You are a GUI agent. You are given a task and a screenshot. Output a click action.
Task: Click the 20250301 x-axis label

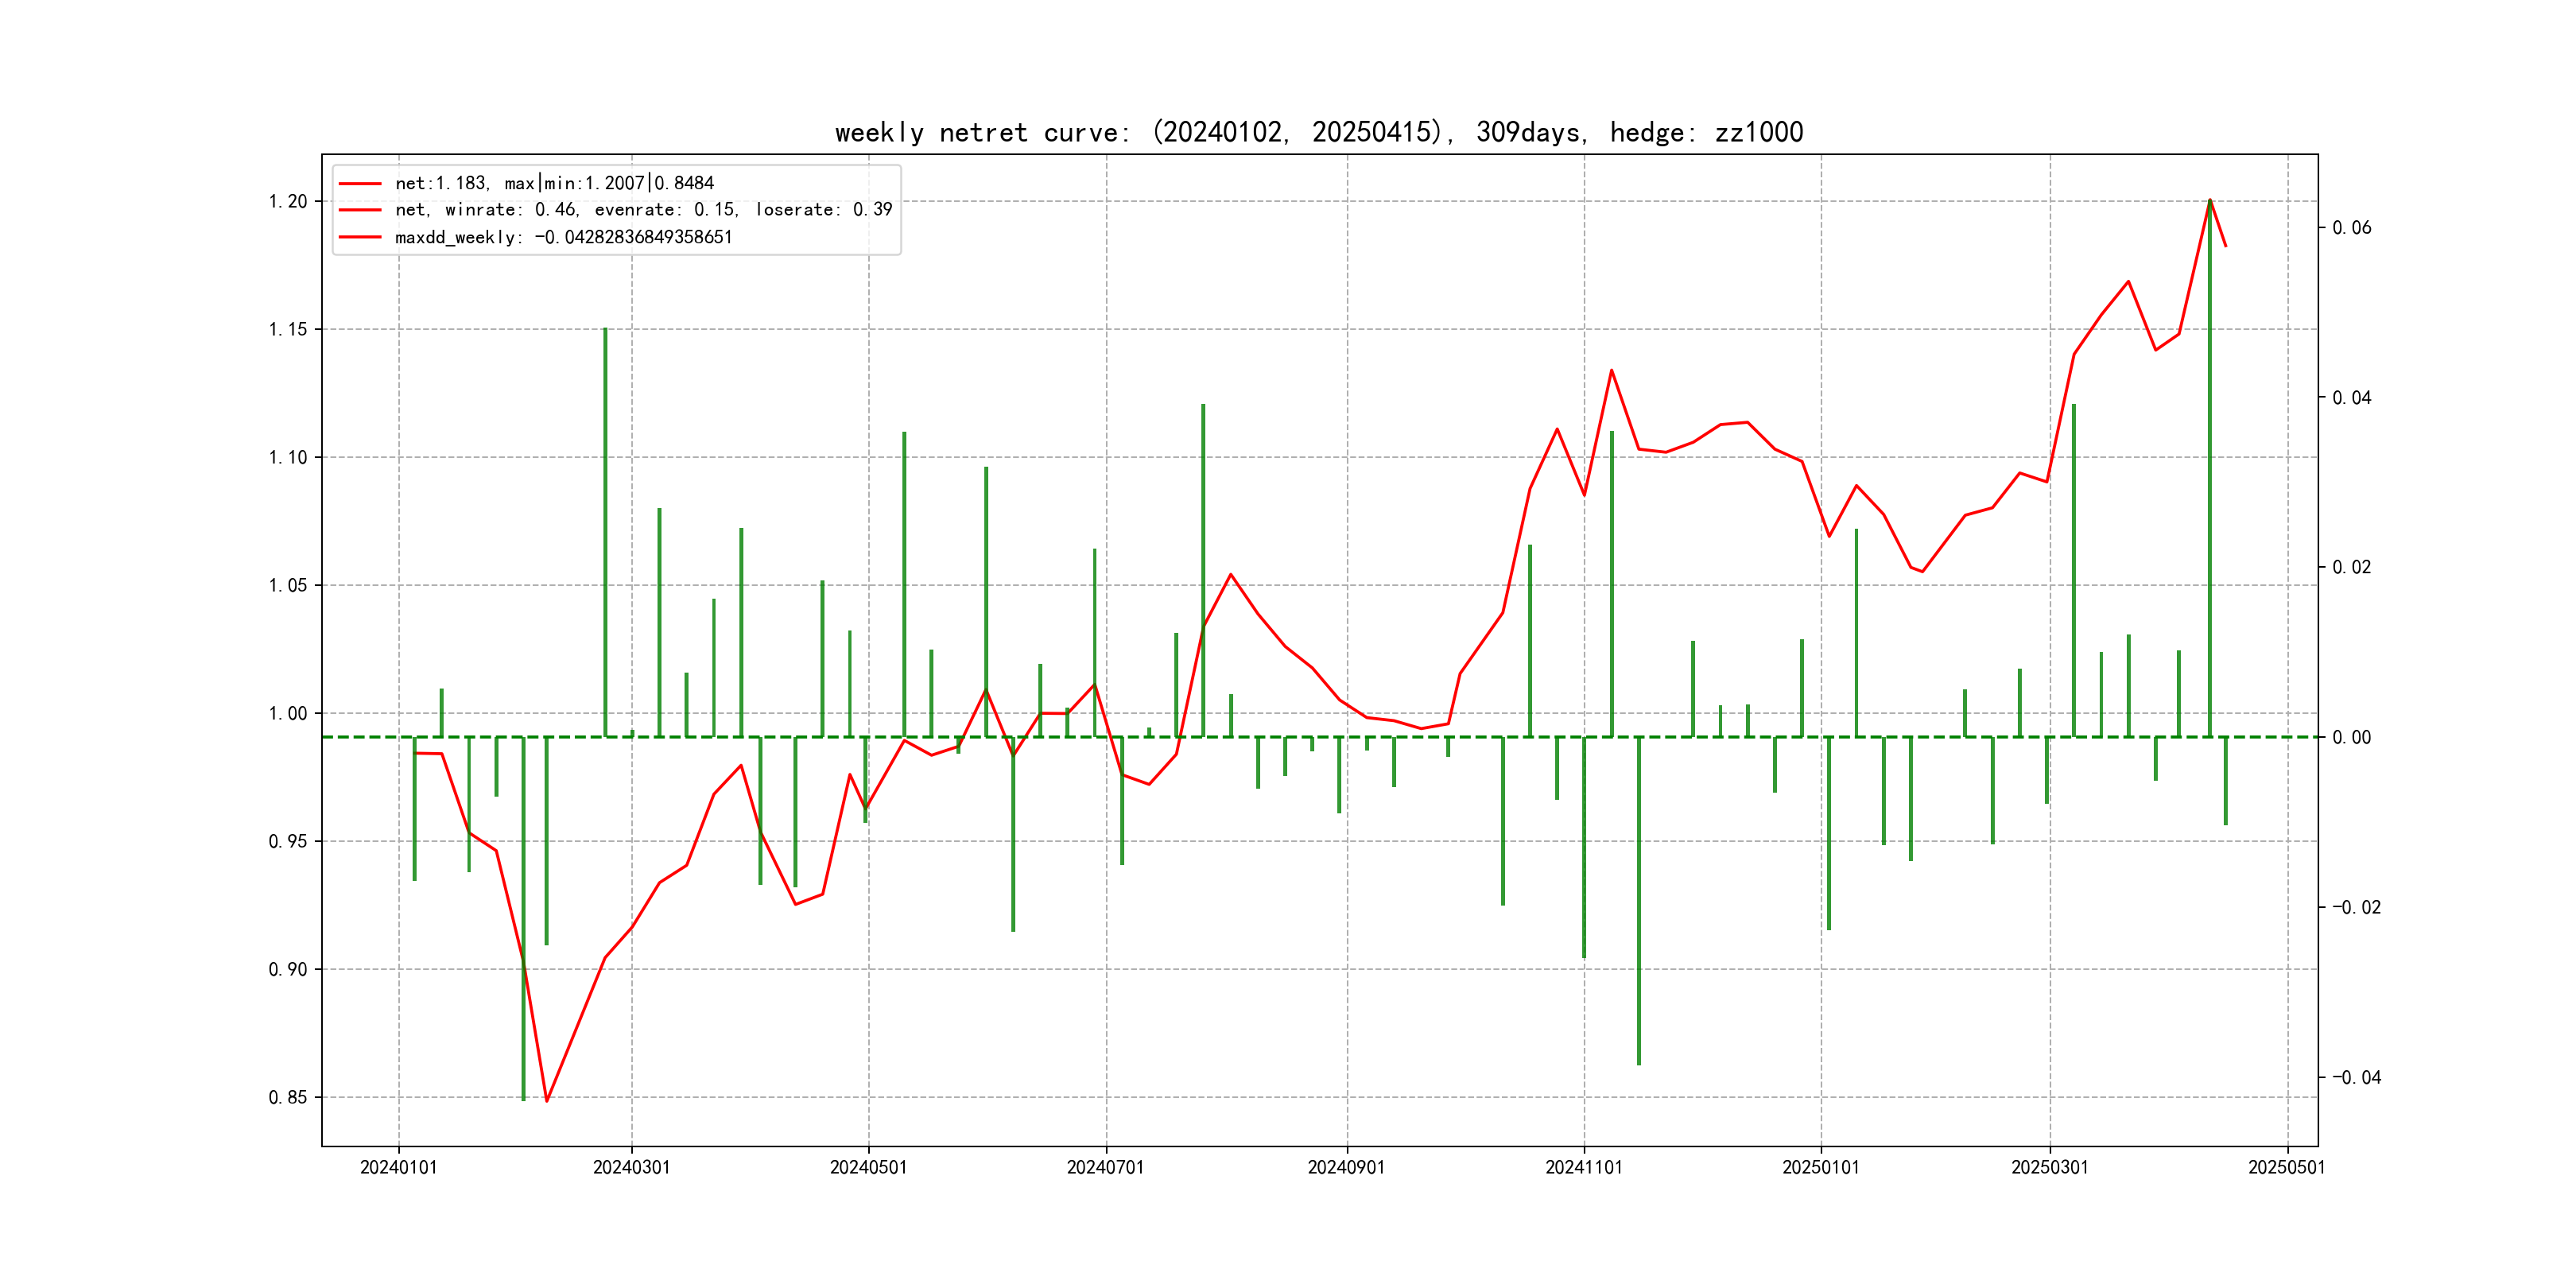2049,1167
